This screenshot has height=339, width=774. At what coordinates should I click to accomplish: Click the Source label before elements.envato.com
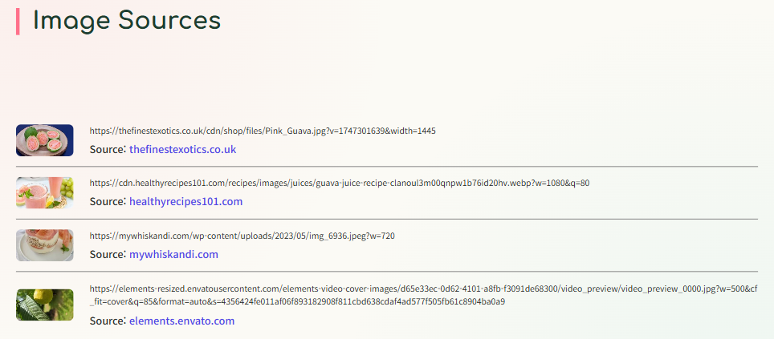point(108,321)
